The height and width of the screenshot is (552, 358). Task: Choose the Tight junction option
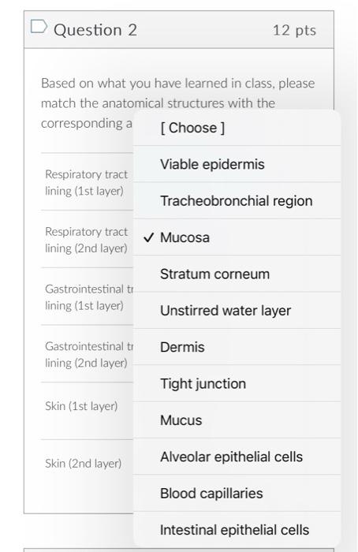237,384
